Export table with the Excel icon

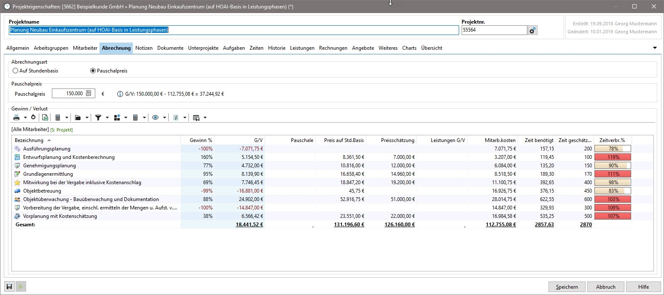pos(45,118)
